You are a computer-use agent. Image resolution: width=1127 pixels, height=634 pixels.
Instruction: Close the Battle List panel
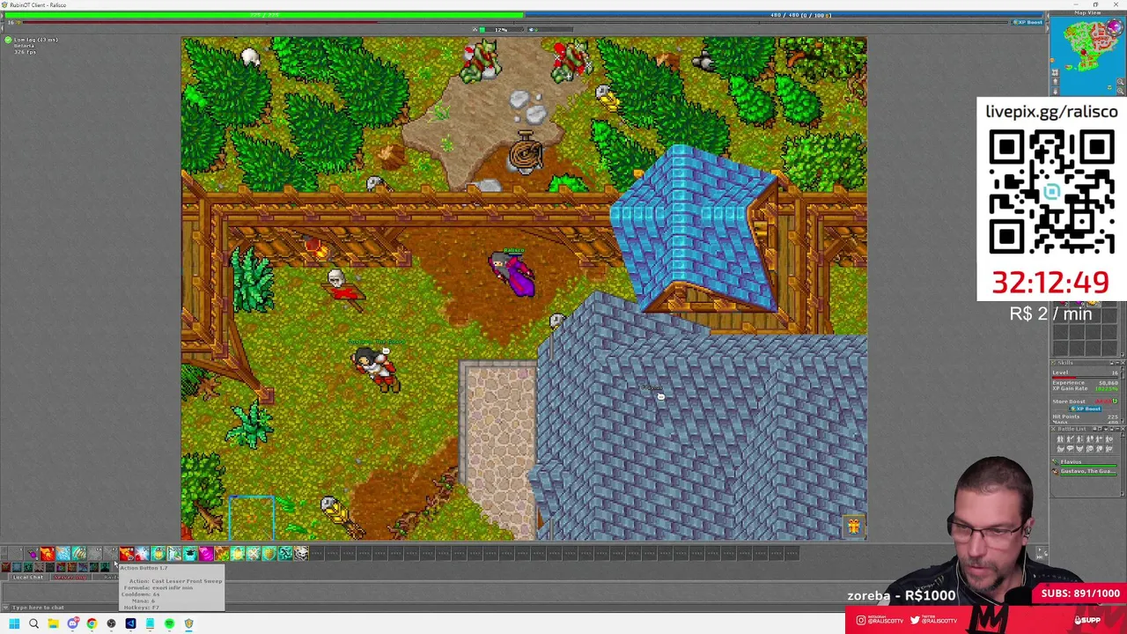[1123, 429]
